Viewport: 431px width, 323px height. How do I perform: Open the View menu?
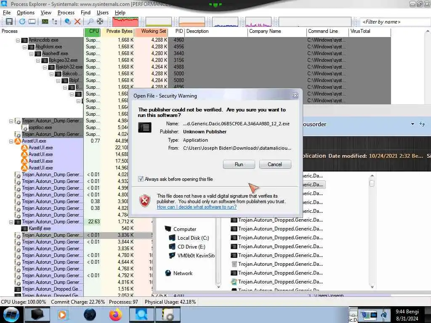click(46, 13)
